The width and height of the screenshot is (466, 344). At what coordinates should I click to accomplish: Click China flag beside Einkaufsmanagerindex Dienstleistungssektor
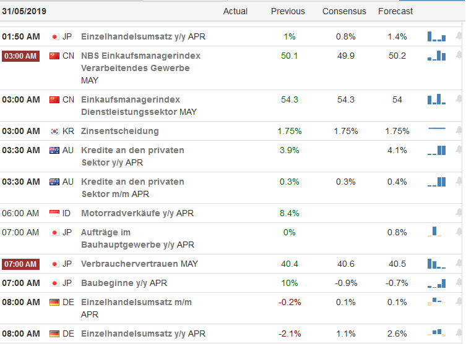54,100
